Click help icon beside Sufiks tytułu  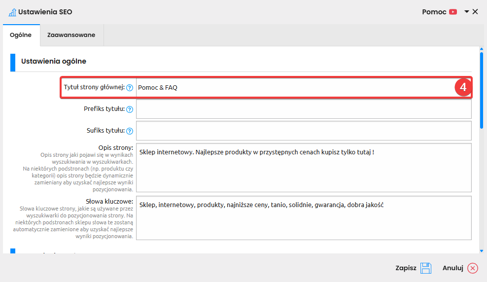130,131
